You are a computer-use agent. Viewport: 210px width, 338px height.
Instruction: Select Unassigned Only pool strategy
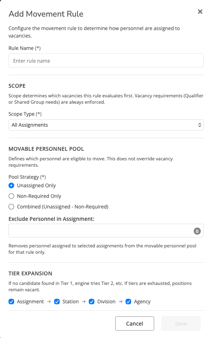tap(11, 185)
